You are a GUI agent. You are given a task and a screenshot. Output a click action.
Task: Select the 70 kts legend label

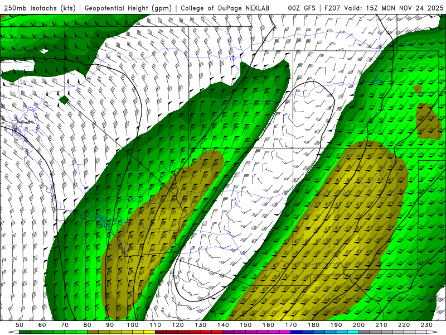(65, 325)
